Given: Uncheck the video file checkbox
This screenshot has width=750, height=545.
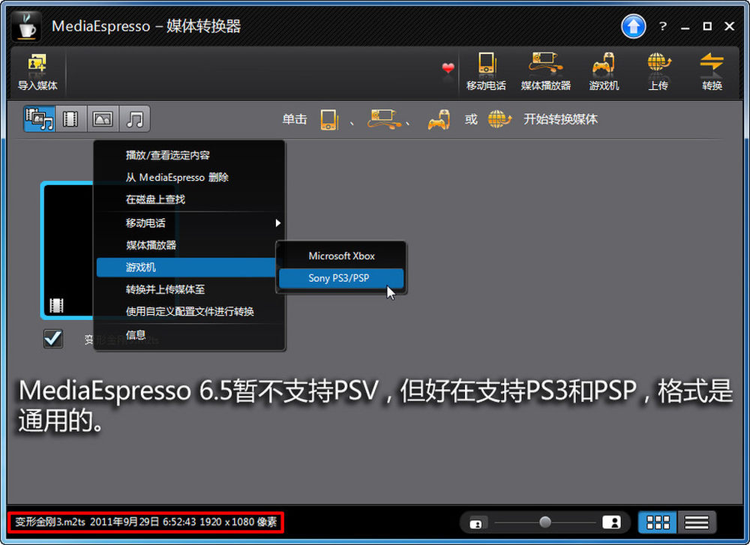Looking at the screenshot, I should pos(52,339).
